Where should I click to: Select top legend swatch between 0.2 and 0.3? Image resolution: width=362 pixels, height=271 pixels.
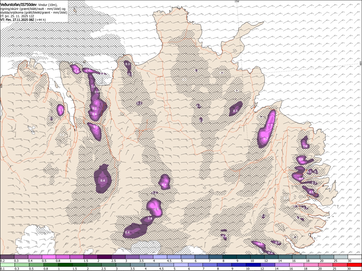coord(7,257)
